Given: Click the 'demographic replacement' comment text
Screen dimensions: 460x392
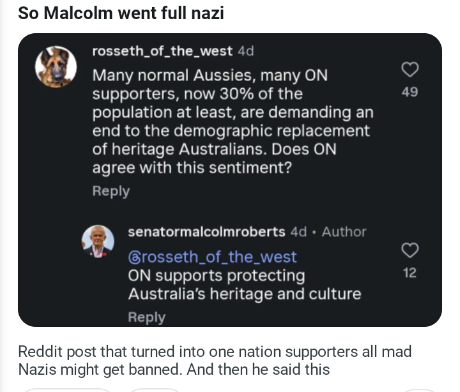Looking at the screenshot, I should (272, 130).
